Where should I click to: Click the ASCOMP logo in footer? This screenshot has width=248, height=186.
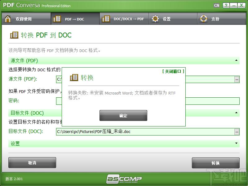[x=124, y=179]
